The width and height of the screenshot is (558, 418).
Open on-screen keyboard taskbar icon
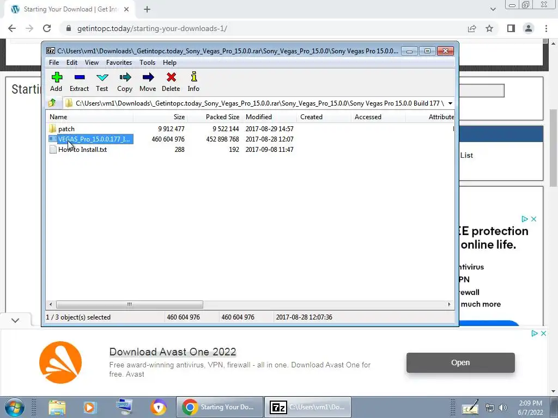point(125,407)
